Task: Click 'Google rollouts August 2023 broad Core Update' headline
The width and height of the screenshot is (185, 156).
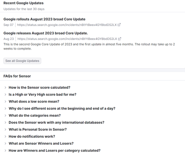Action: coord(44,19)
